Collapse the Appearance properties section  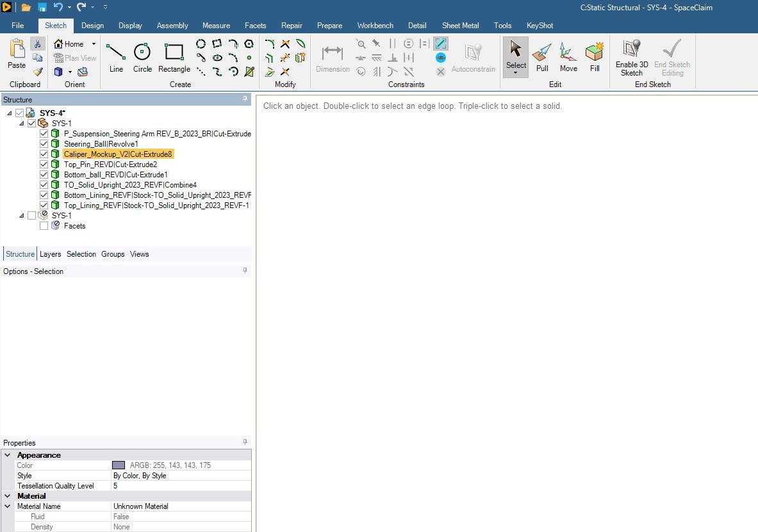8,455
